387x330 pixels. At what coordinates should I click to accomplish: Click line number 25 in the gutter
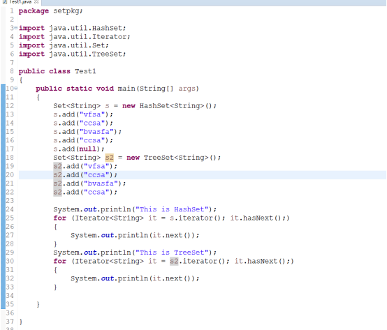[10, 218]
